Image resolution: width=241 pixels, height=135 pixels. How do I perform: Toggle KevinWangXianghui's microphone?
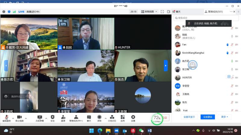pos(232,53)
